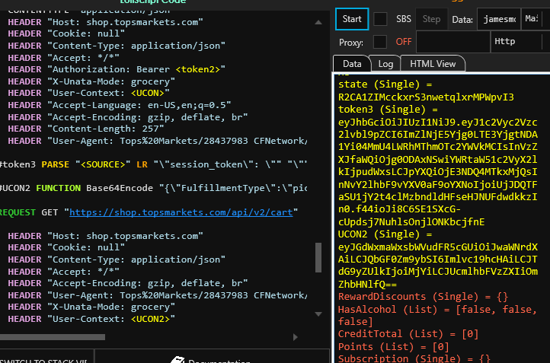The height and width of the screenshot is (363, 550).
Task: Click the proxy OFF status label
Action: coord(404,42)
